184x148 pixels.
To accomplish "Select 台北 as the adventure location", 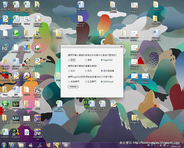I will (x=72, y=71).
